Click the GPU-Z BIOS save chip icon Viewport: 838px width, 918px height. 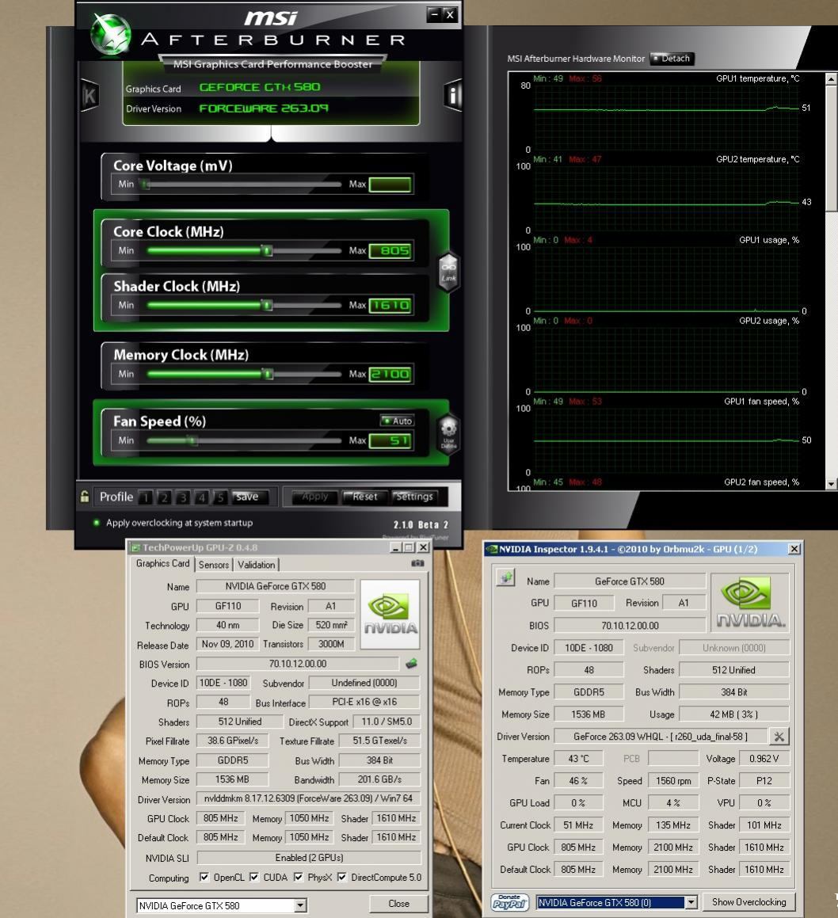point(411,664)
